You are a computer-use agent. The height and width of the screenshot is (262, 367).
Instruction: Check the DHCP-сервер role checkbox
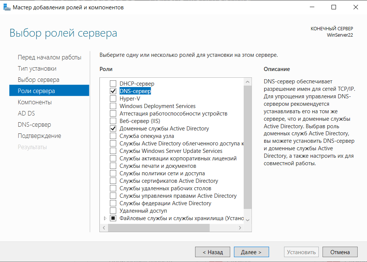pyautogui.click(x=113, y=84)
